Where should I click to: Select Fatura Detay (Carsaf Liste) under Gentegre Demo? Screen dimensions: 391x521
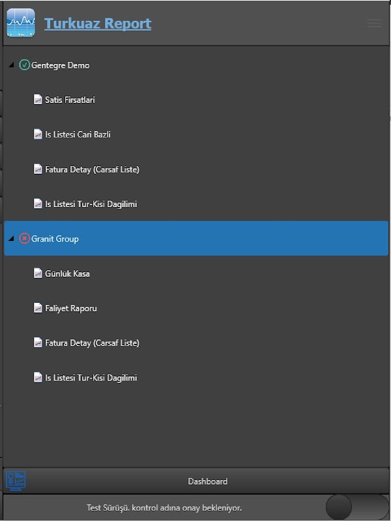(92, 169)
